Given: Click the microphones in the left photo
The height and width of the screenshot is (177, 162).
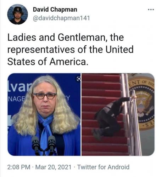Looking at the screenshot, I should [x=44, y=145].
